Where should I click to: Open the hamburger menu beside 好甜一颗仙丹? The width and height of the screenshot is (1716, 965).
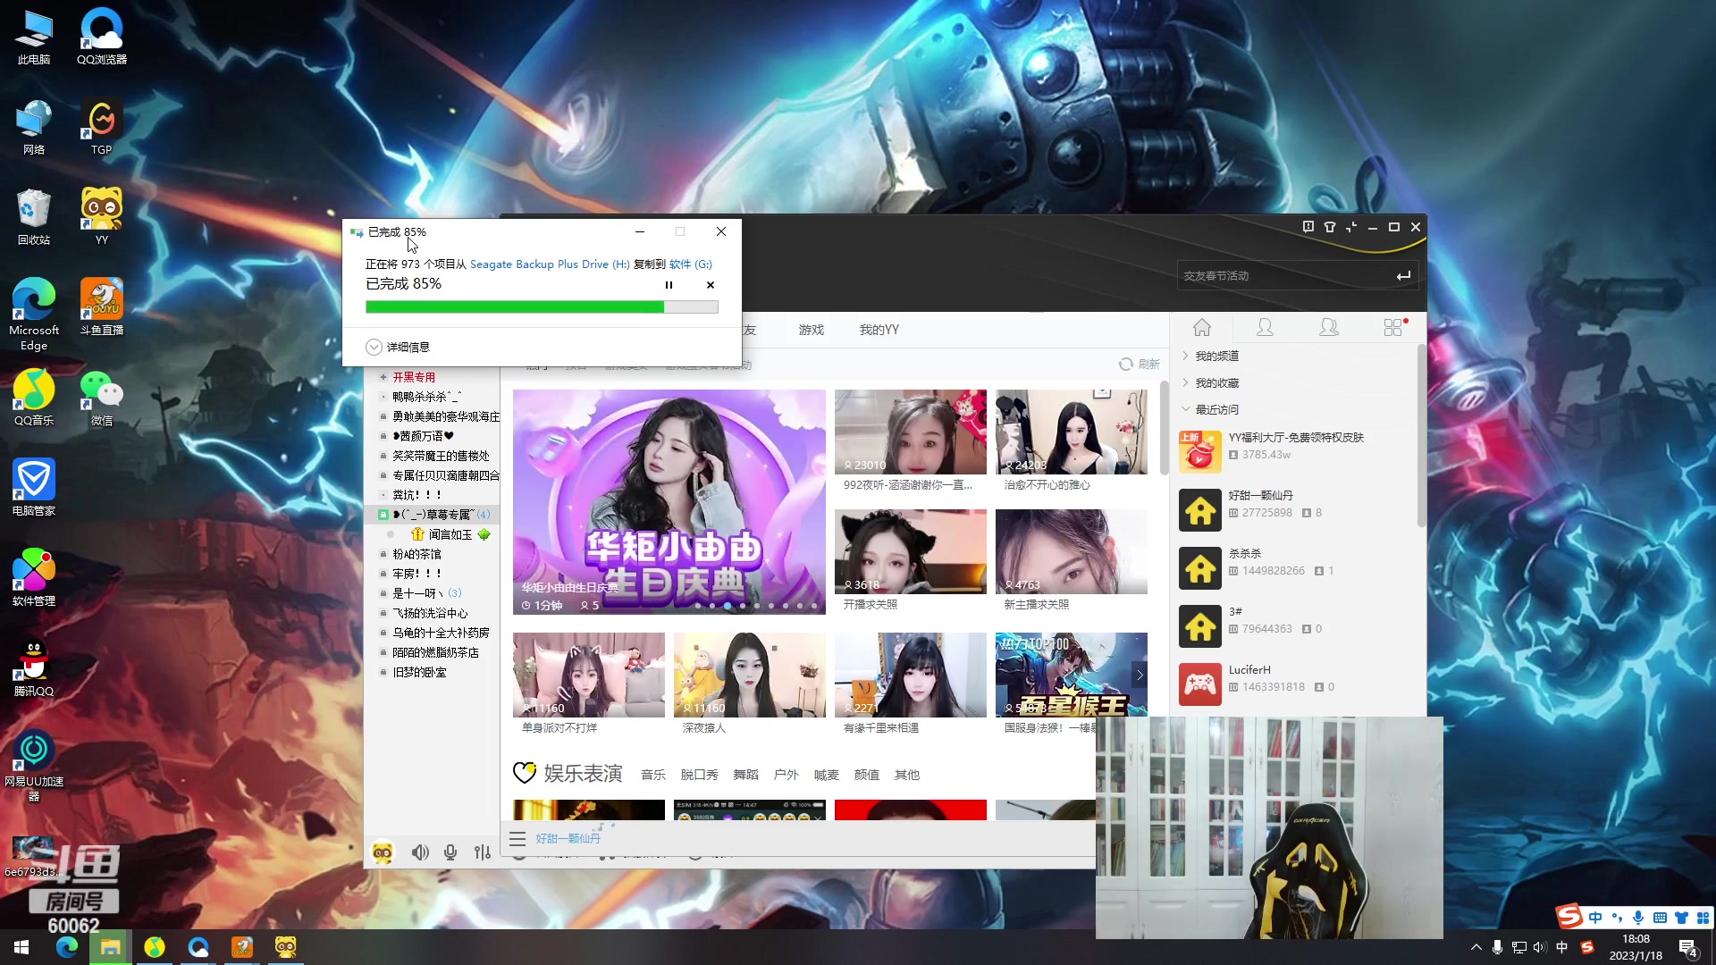517,838
